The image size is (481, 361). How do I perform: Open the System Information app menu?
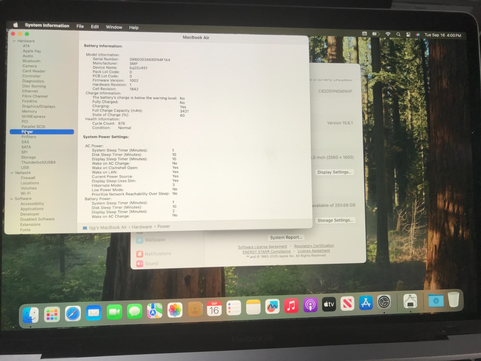(47, 26)
